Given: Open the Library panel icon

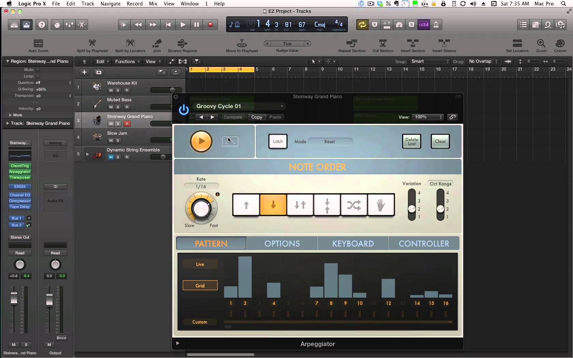Looking at the screenshot, I should [x=14, y=25].
